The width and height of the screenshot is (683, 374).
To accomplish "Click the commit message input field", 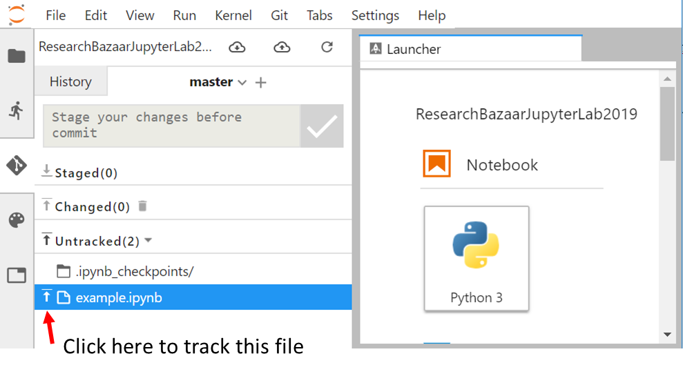I will click(x=172, y=126).
